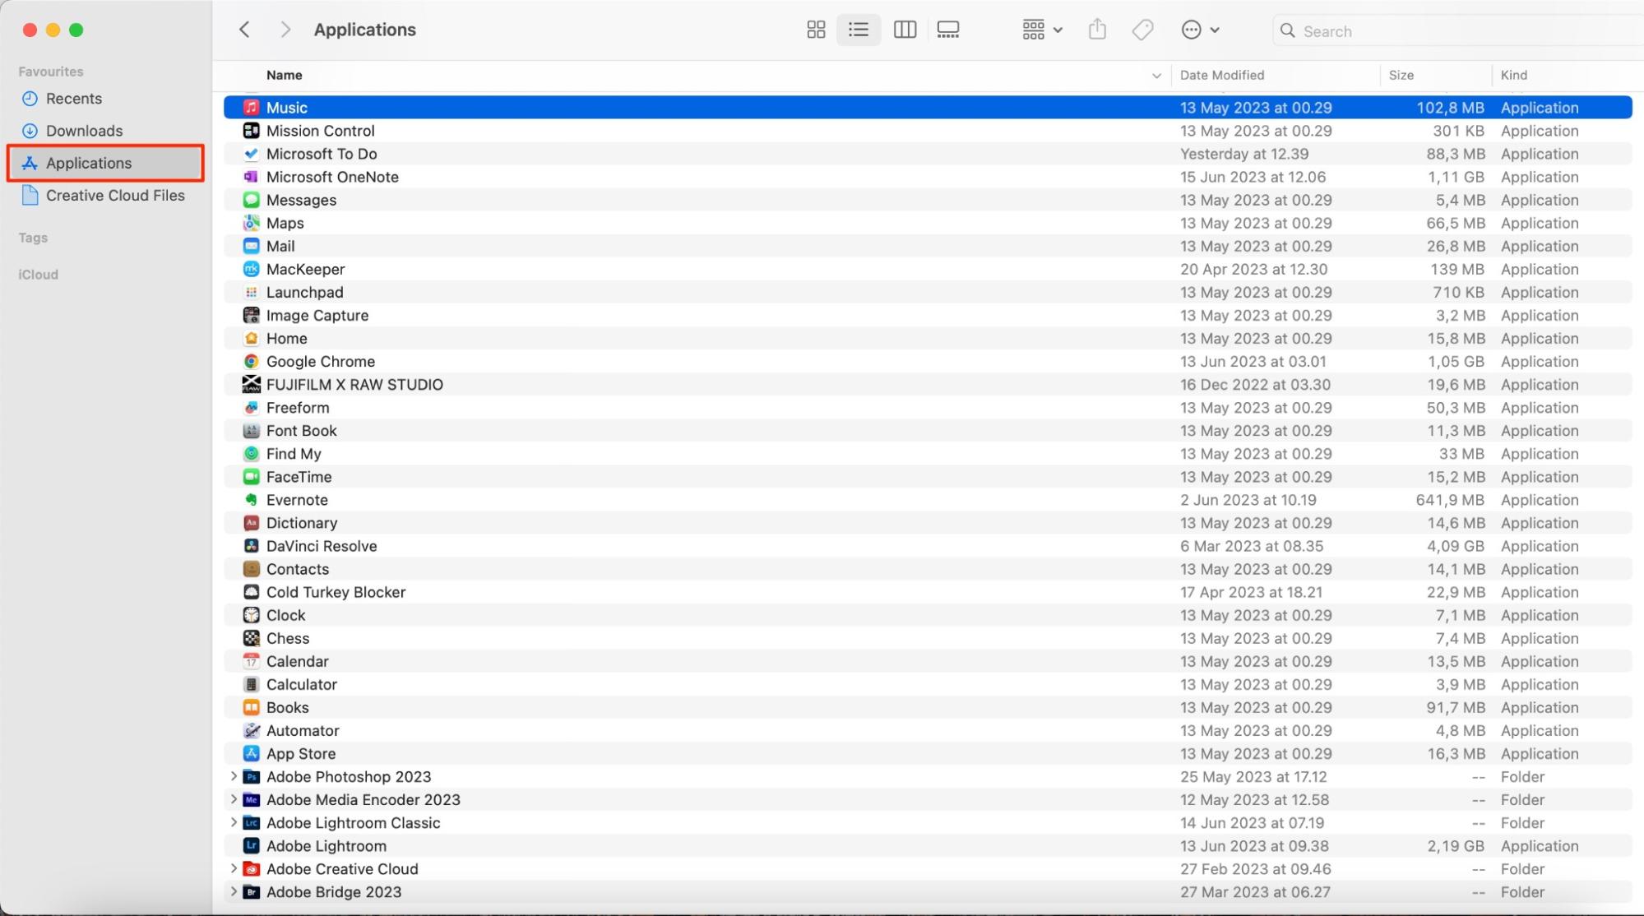Select the Evernote icon

(x=251, y=500)
